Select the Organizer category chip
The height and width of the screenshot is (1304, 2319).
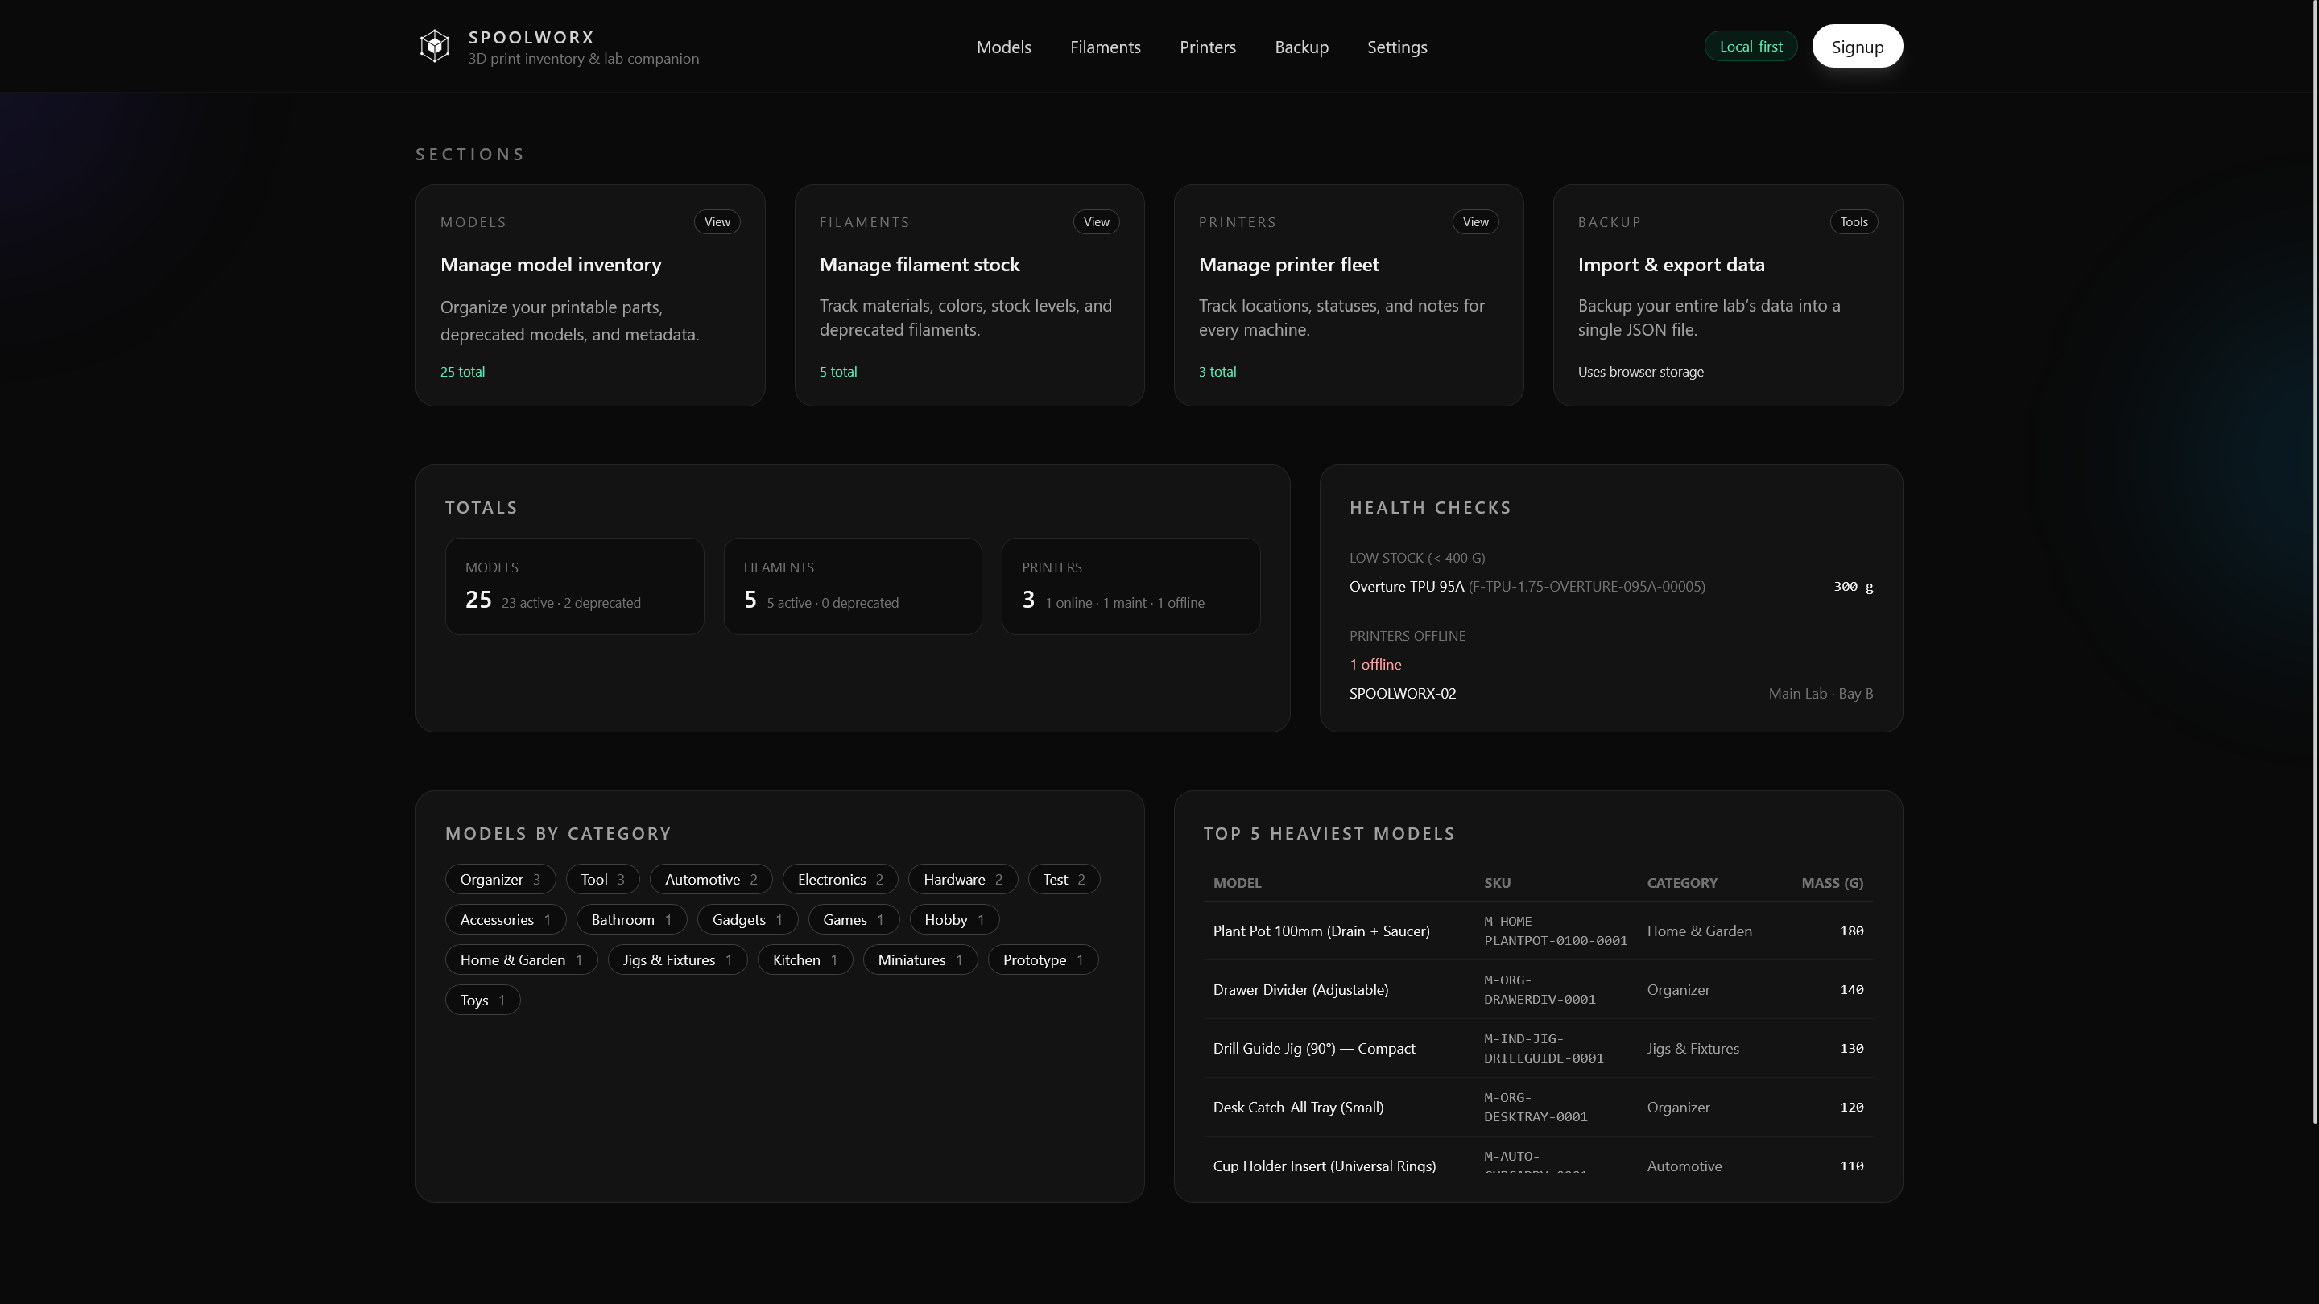pos(501,879)
